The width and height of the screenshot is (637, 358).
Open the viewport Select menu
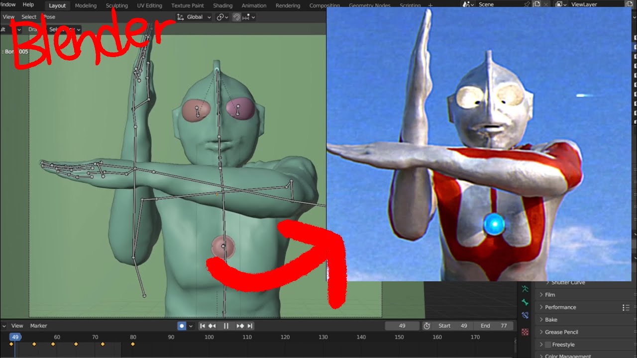tap(29, 17)
